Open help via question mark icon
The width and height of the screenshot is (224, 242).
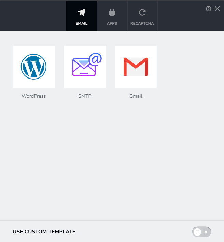(x=208, y=9)
